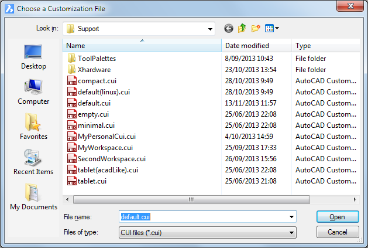Select the tablet.cui file icon

click(71, 181)
